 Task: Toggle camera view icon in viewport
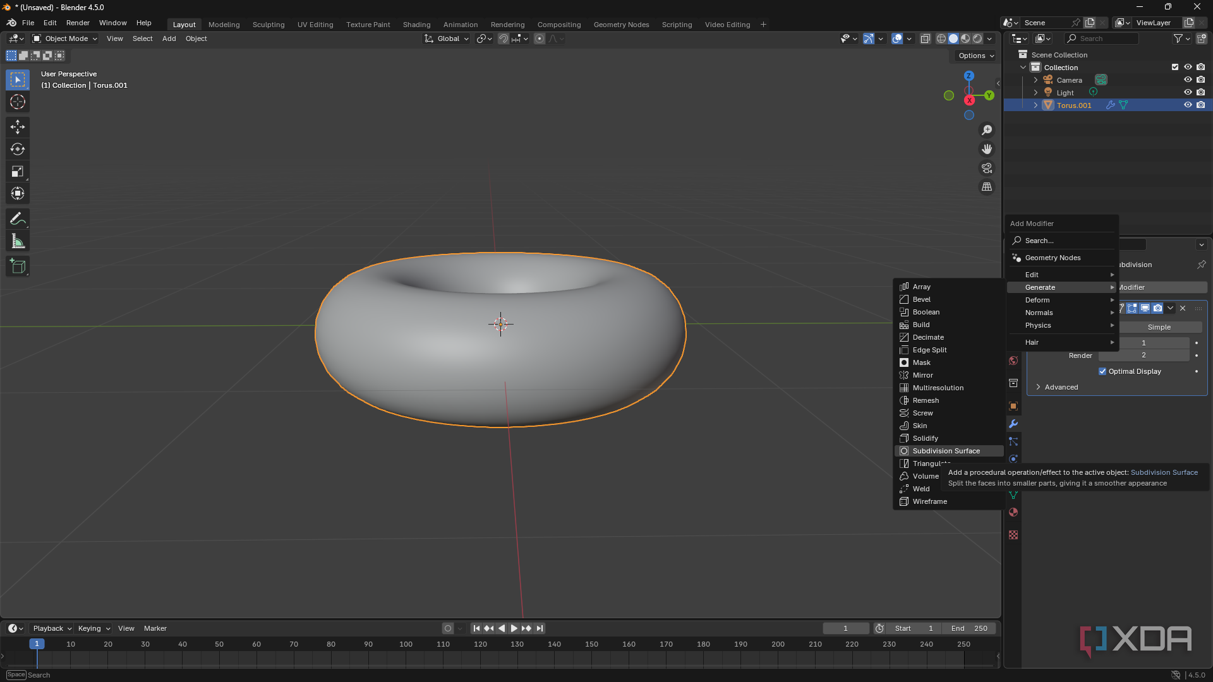point(986,168)
